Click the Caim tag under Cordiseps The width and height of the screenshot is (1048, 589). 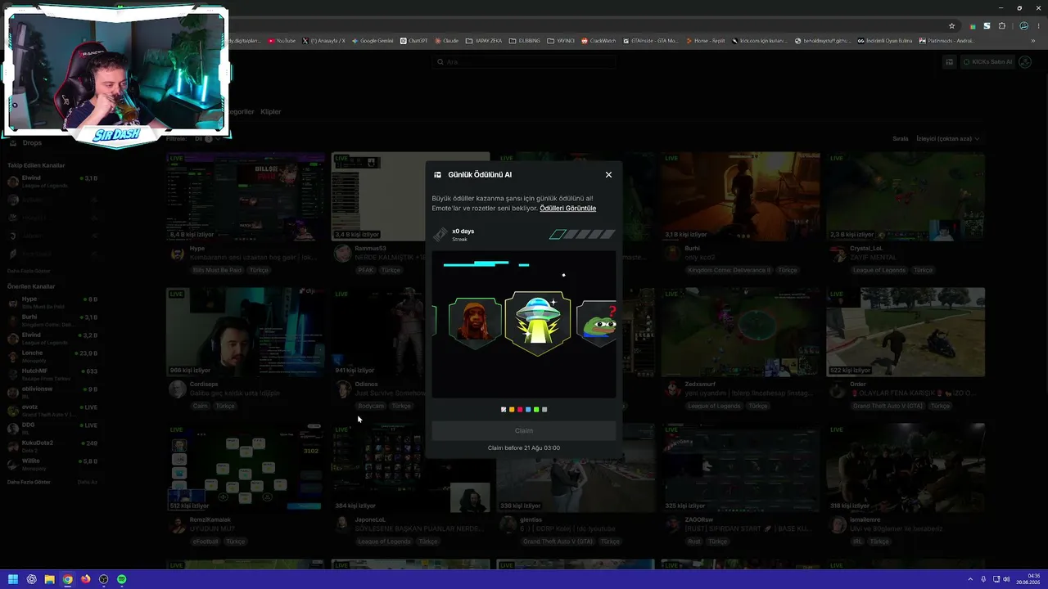(x=201, y=406)
